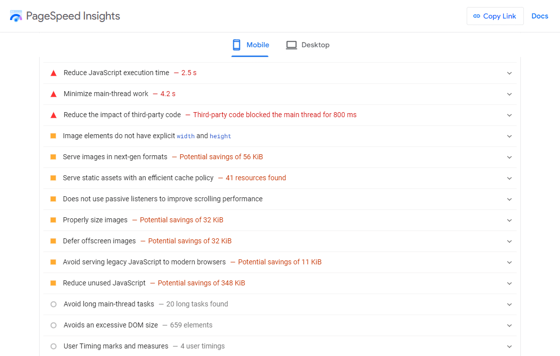The image size is (560, 356).
Task: Click the orange square next to Properly size images
Action: (53, 220)
